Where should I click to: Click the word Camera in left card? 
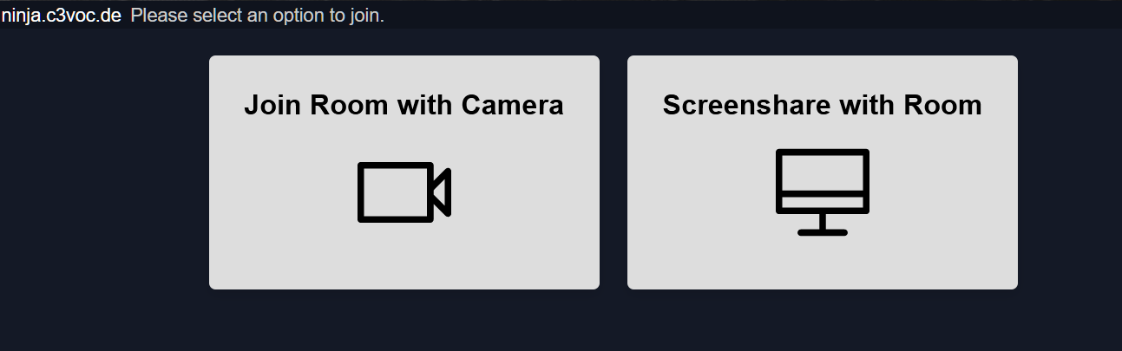[x=513, y=105]
